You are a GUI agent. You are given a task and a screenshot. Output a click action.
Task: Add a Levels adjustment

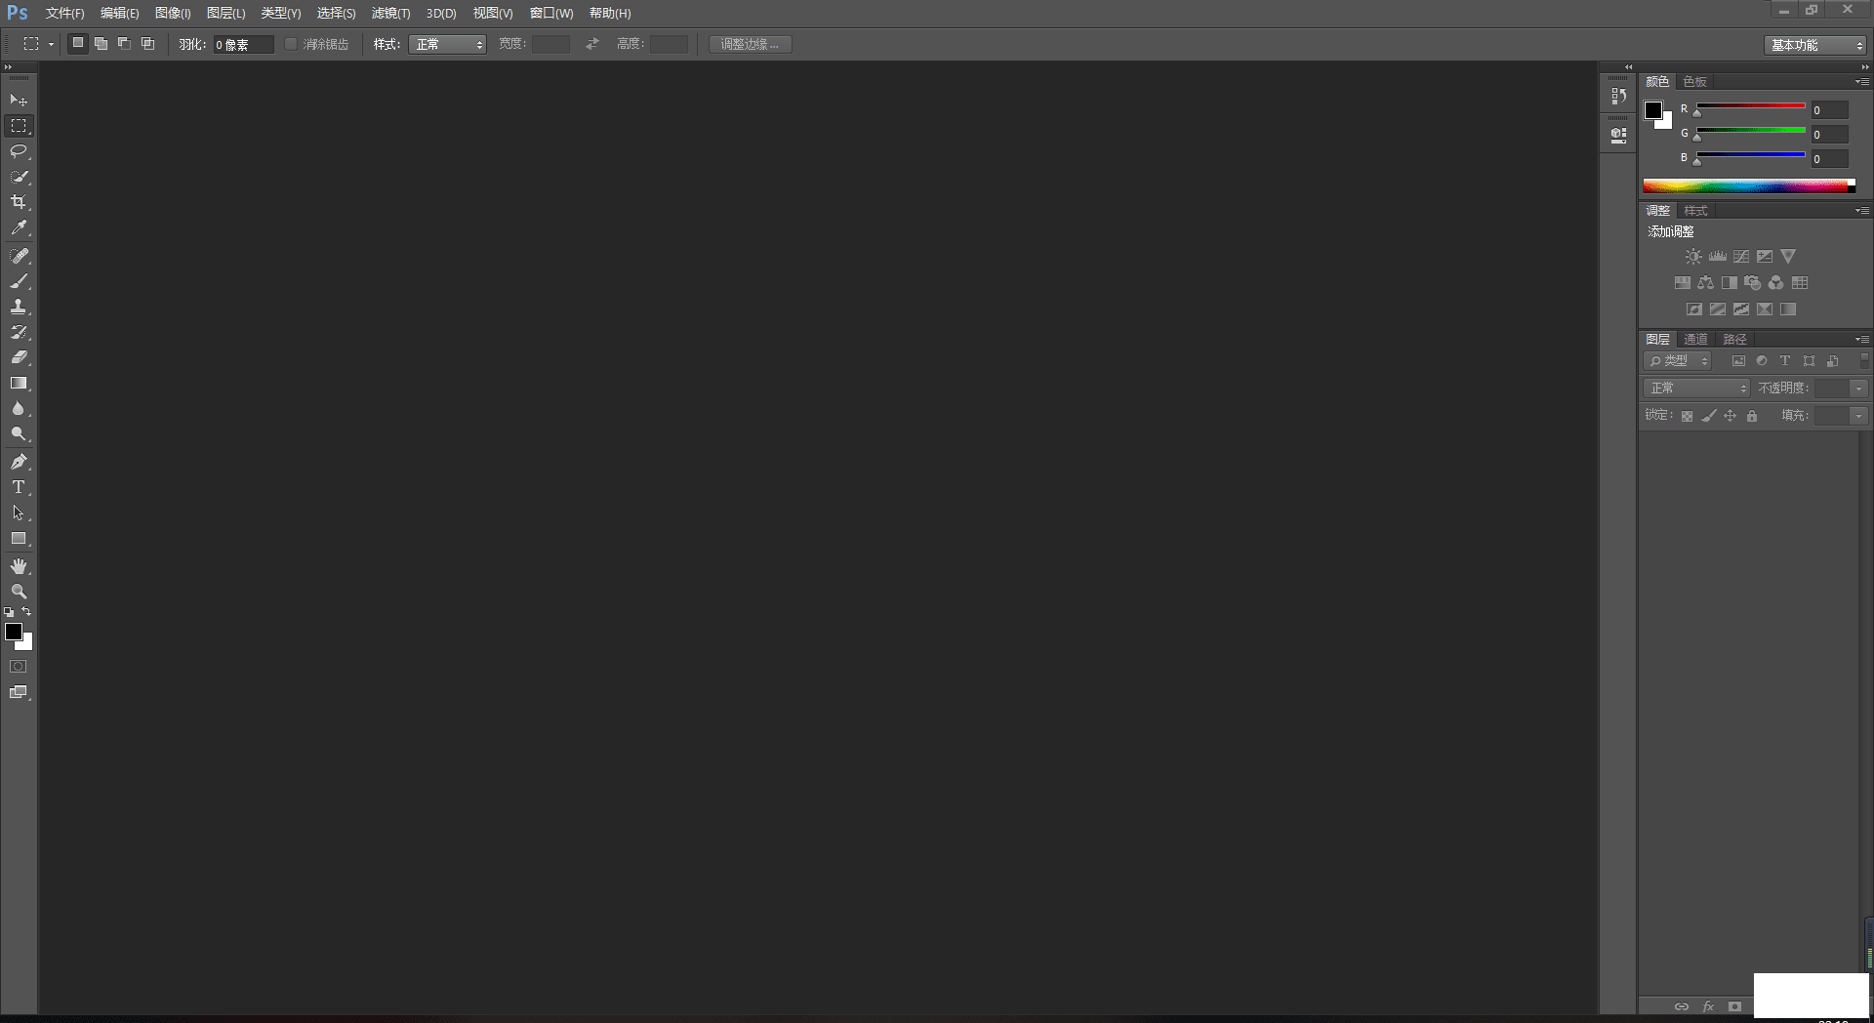click(1718, 257)
